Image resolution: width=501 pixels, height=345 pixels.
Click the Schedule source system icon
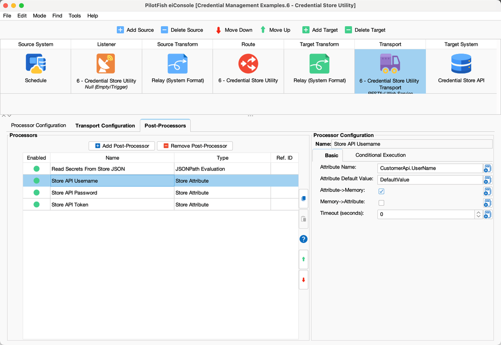[x=35, y=63]
